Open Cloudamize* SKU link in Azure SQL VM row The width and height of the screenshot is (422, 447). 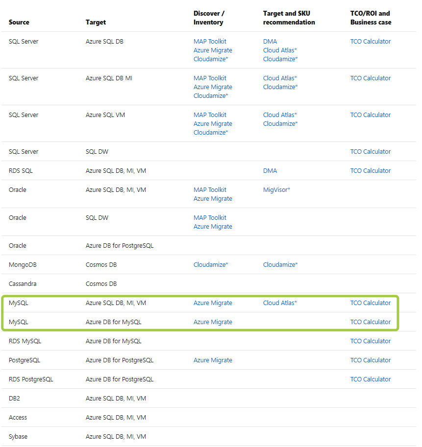[x=280, y=124]
